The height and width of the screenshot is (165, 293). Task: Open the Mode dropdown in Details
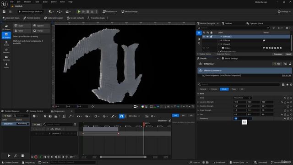(x=243, y=98)
